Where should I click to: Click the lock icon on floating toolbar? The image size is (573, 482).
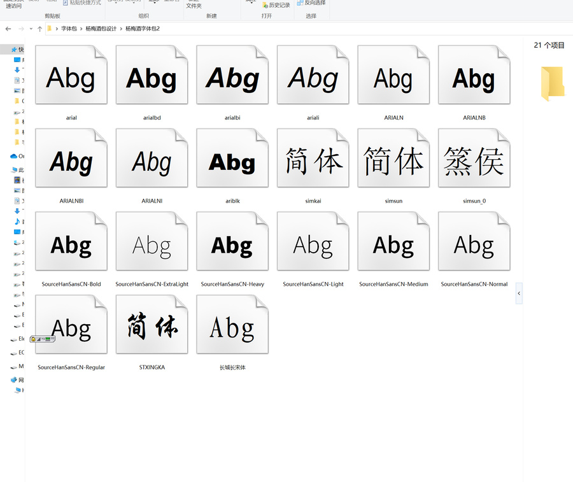33,339
